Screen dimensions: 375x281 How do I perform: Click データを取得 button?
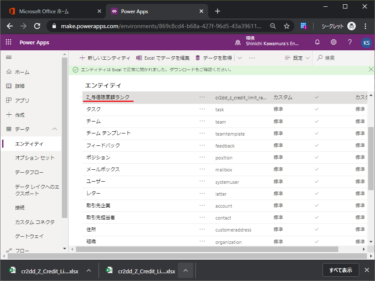tap(214, 58)
